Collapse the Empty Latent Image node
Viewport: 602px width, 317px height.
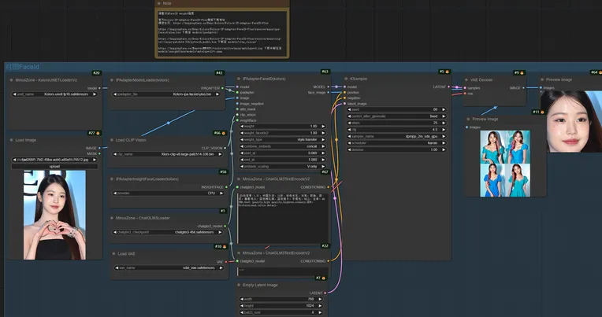coord(240,285)
